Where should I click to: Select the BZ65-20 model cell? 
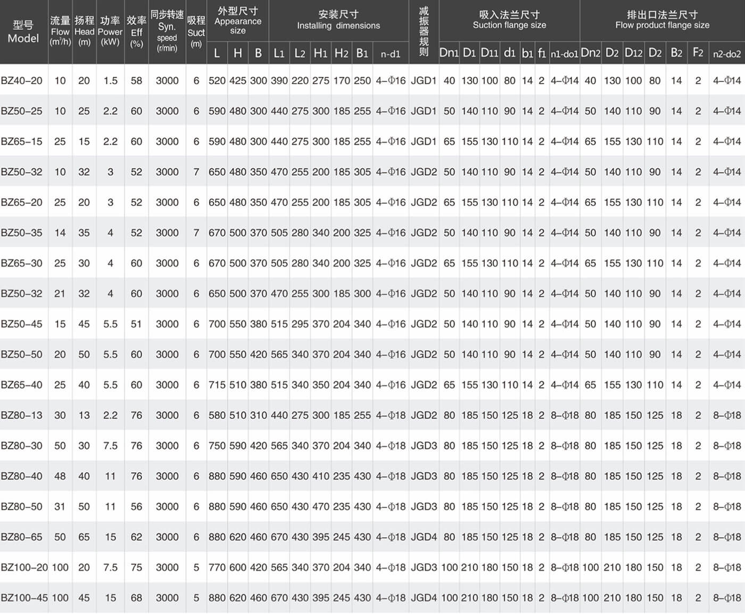click(x=22, y=202)
